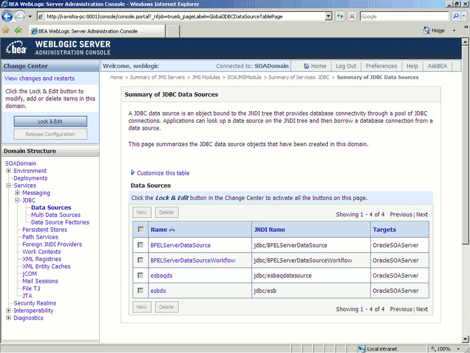Click the Local intranet zone status icon
This screenshot has width=470, height=353.
(362, 349)
